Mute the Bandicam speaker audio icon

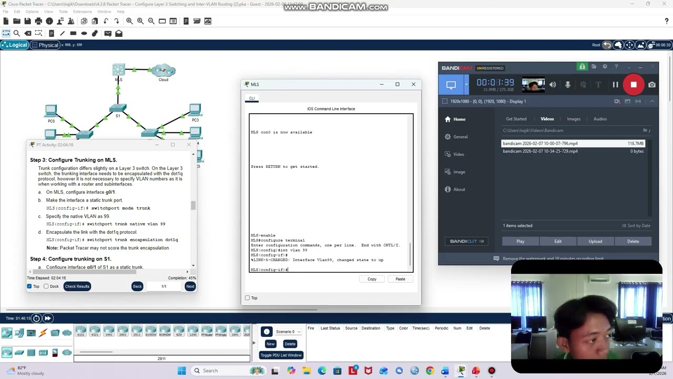coord(553,84)
